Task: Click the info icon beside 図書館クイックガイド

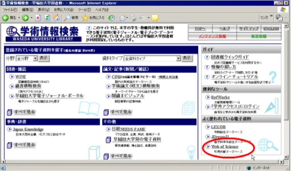Action: [x=207, y=57]
